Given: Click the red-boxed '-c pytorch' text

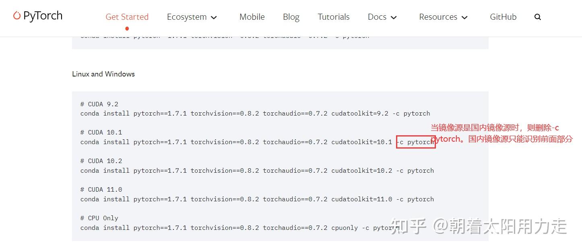Looking at the screenshot, I should [x=416, y=142].
